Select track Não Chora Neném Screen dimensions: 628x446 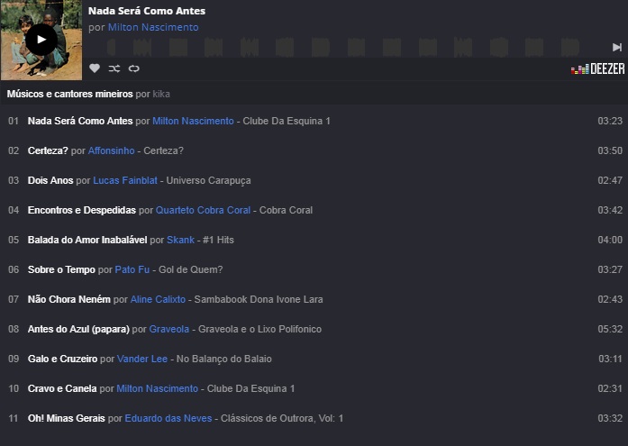pyautogui.click(x=69, y=299)
